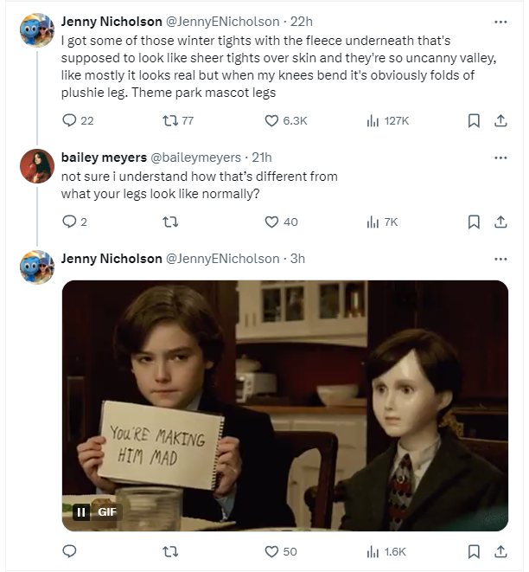This screenshot has width=529, height=572.
Task: Open more options for first tweet
Action: pos(500,22)
